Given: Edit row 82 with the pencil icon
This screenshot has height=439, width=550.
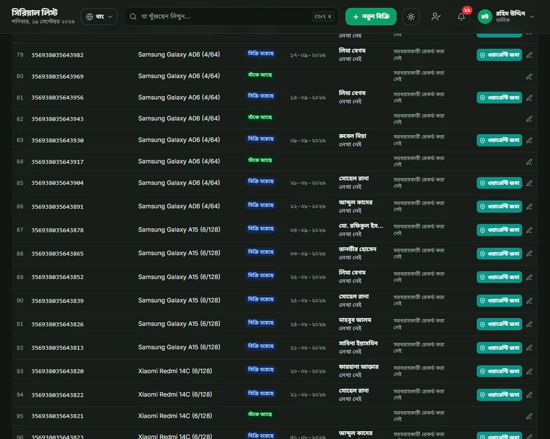Looking at the screenshot, I should [x=529, y=119].
